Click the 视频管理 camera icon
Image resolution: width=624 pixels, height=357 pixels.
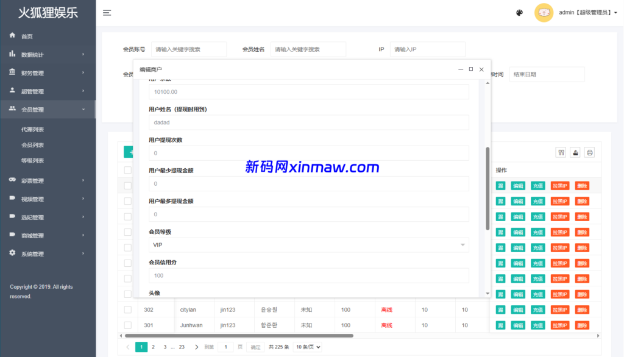click(12, 199)
